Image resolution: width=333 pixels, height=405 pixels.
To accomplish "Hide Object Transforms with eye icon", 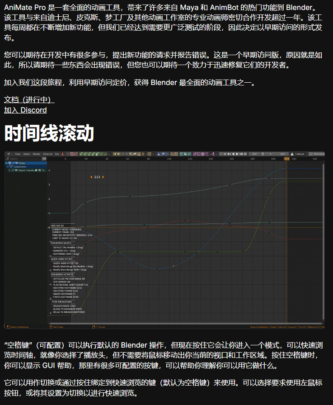I will (x=16, y=170).
